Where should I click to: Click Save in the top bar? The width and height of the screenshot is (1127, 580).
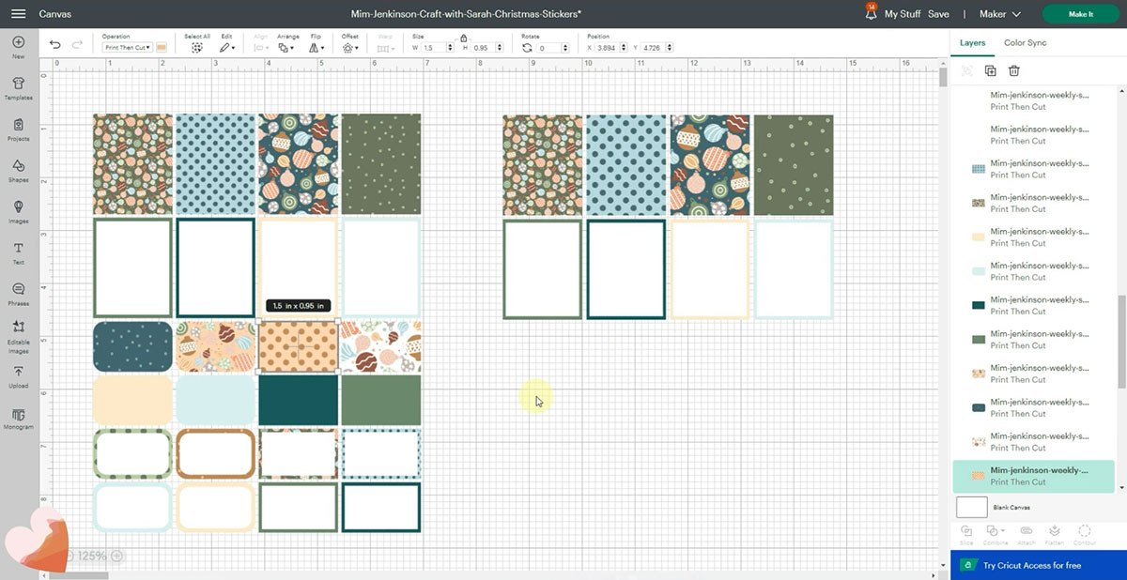click(x=938, y=14)
